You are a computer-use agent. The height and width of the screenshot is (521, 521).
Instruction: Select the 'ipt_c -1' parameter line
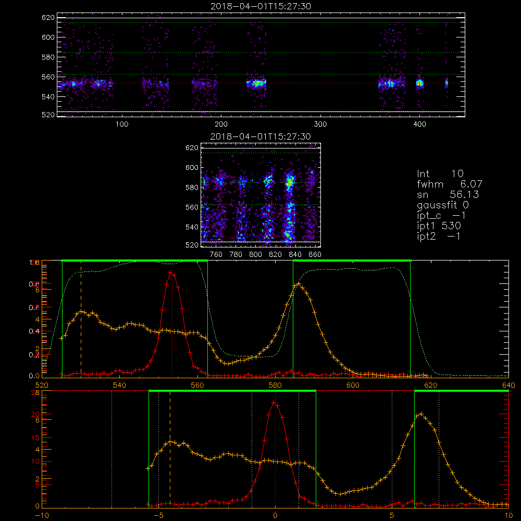[x=441, y=216]
